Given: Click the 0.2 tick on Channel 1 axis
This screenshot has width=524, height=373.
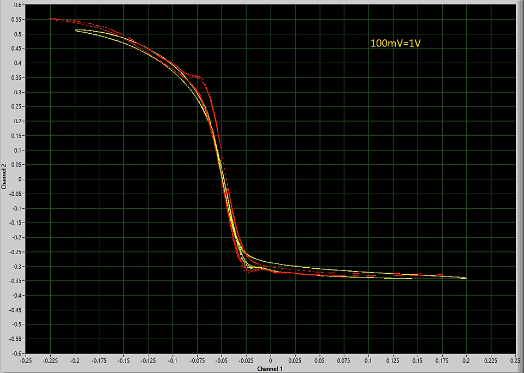Looking at the screenshot, I should (x=467, y=360).
